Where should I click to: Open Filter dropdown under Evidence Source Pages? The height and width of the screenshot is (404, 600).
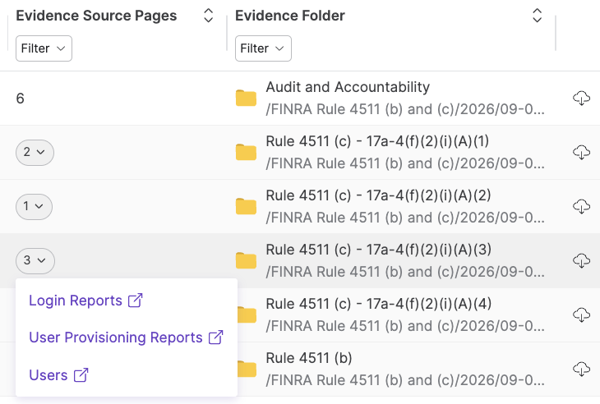click(x=44, y=48)
